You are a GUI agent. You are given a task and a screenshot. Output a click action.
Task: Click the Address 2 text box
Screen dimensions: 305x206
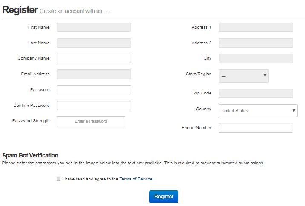point(256,43)
